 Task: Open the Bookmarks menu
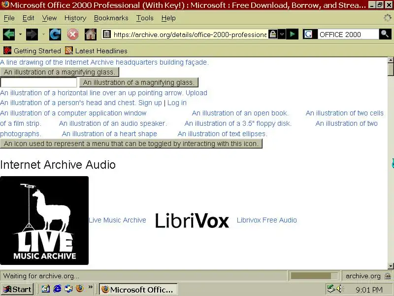coord(111,18)
